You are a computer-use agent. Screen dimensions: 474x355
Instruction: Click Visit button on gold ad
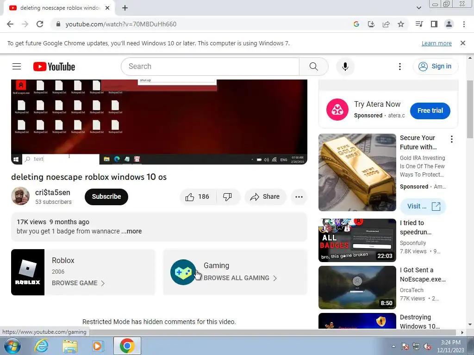423,207
